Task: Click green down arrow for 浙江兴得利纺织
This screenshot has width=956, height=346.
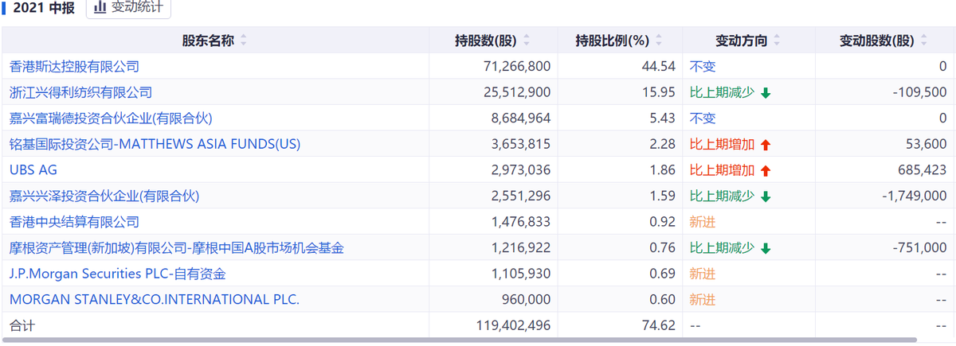Action: 766,93
